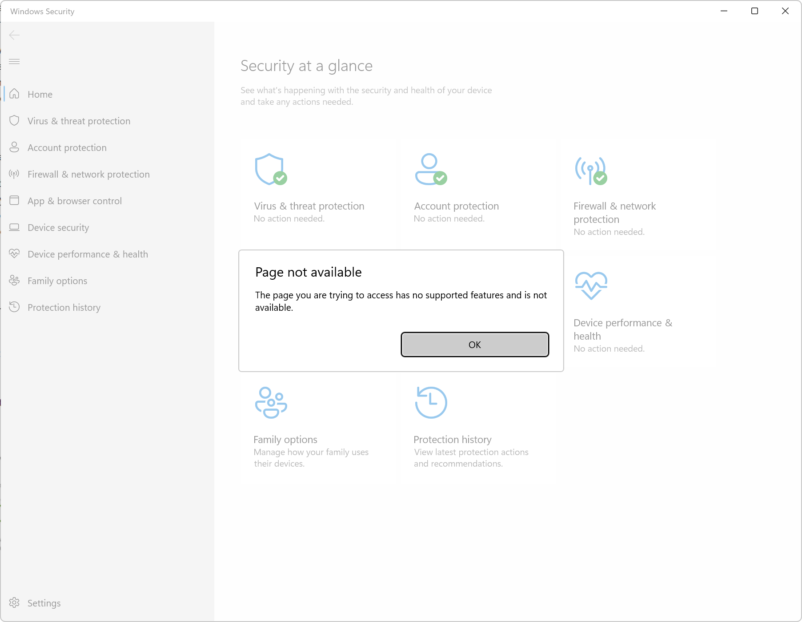Select Family options in the sidebar
The height and width of the screenshot is (622, 802).
(x=57, y=281)
